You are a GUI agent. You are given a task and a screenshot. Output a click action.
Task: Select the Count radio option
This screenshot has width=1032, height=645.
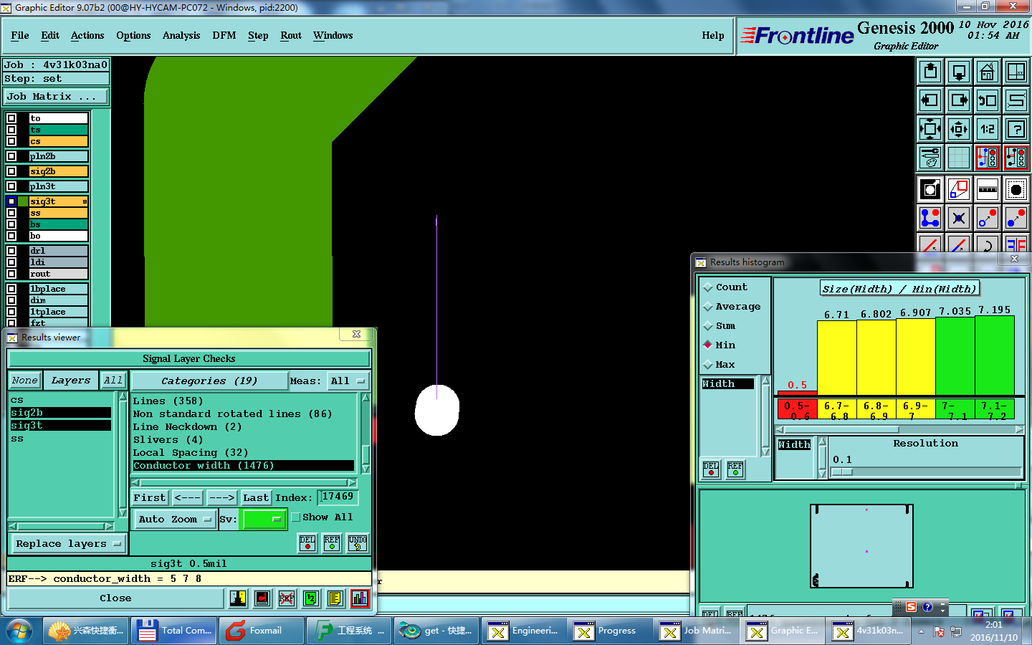tap(708, 287)
